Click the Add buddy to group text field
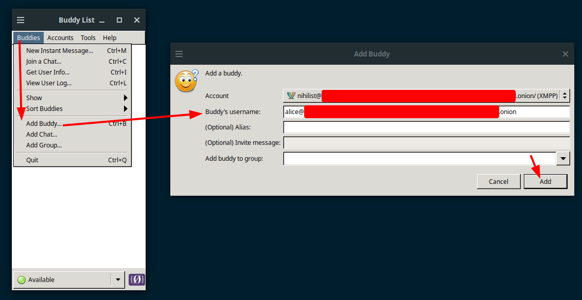This screenshot has width=582, height=300. pyautogui.click(x=419, y=159)
